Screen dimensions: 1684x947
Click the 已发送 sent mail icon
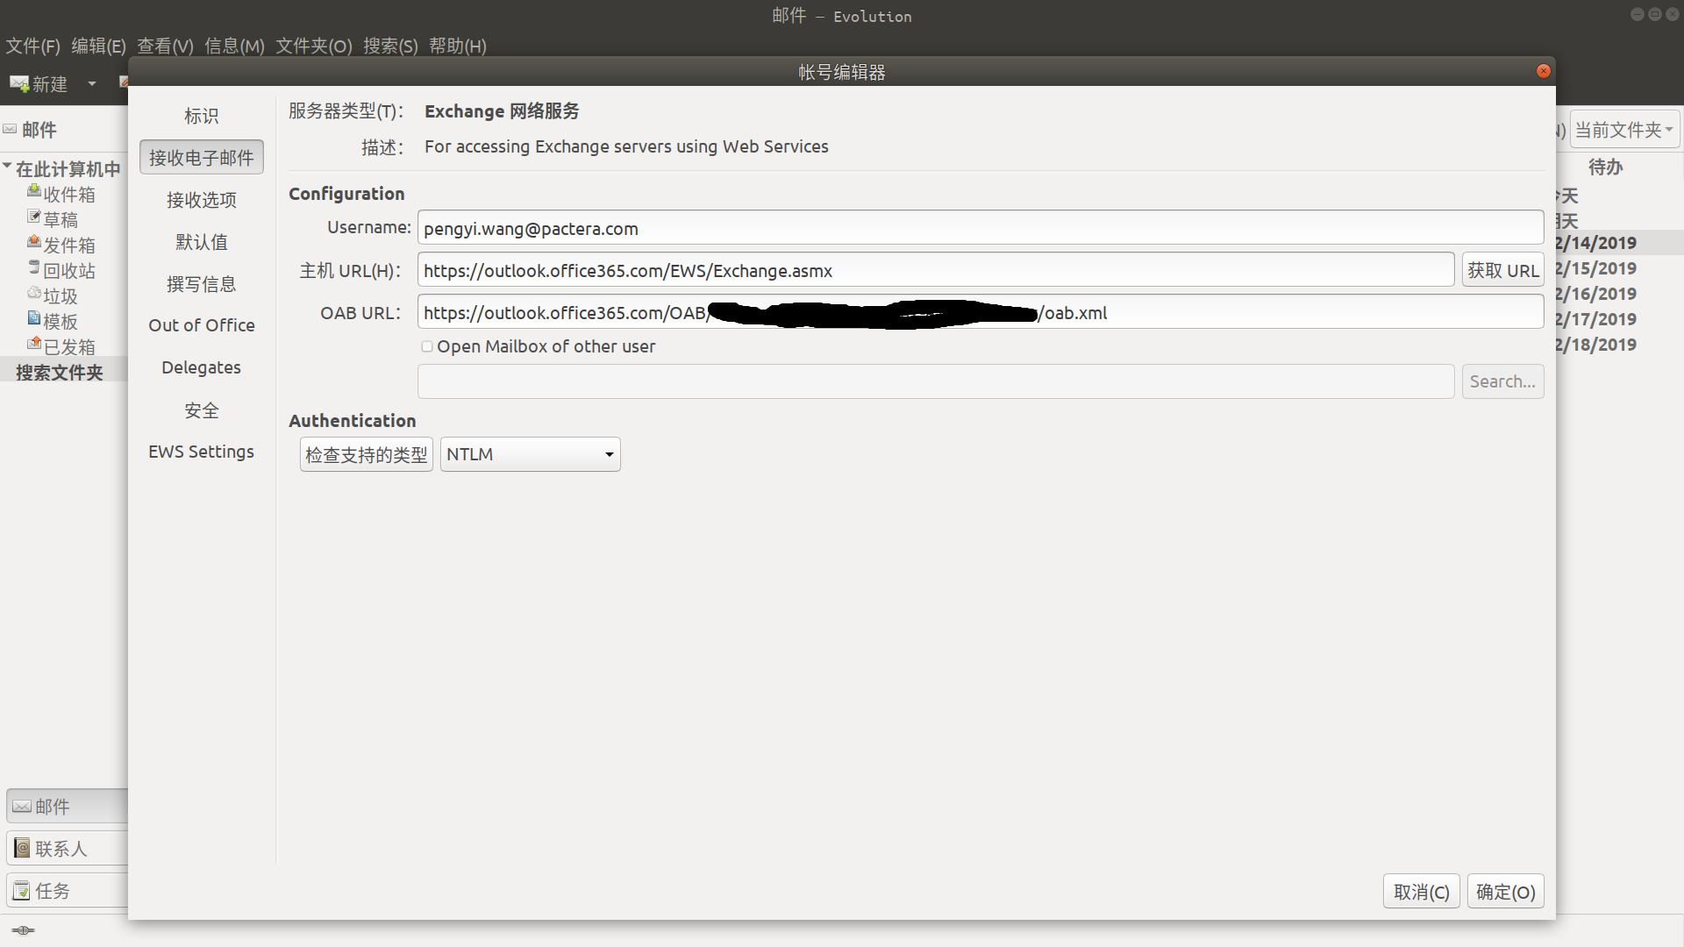point(32,345)
